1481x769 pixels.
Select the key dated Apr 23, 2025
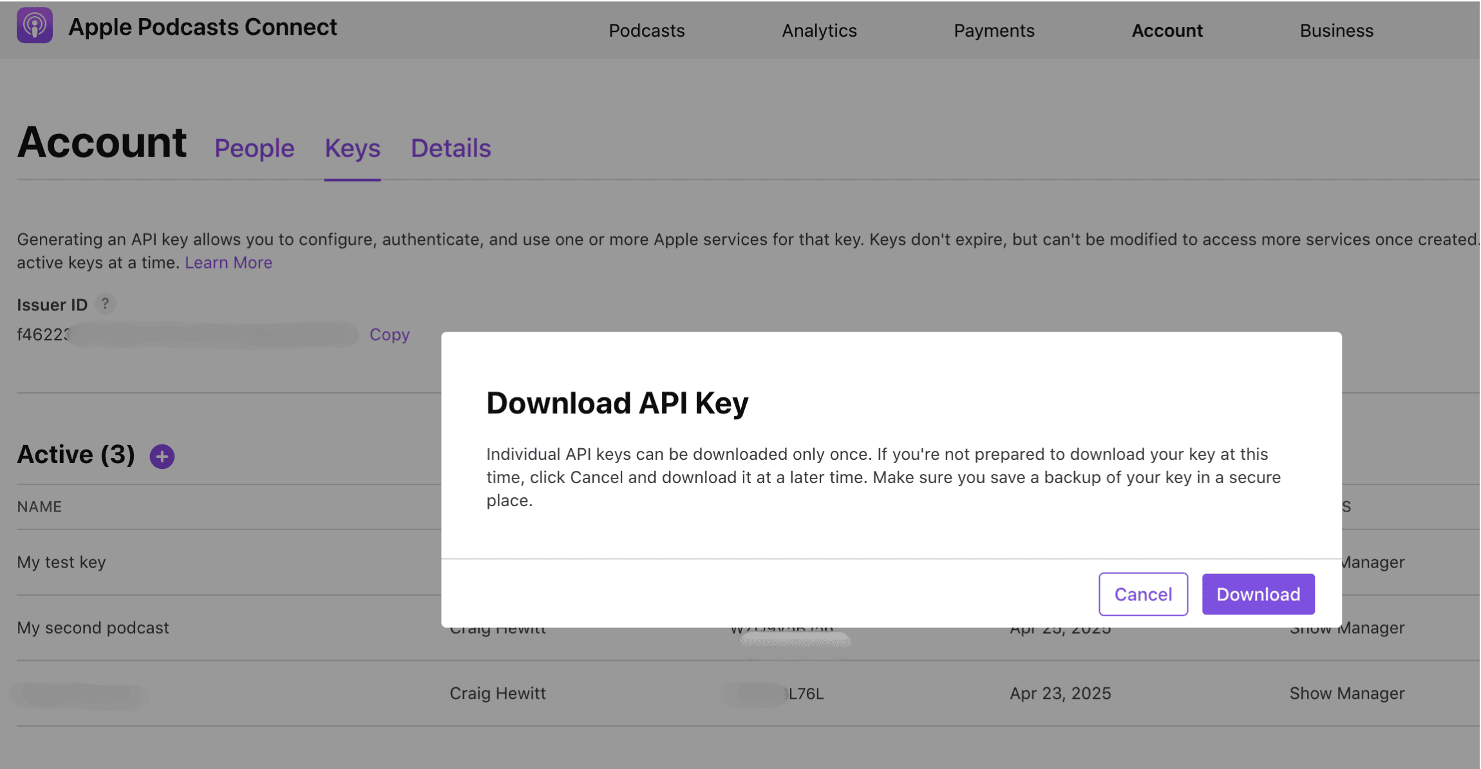click(748, 694)
